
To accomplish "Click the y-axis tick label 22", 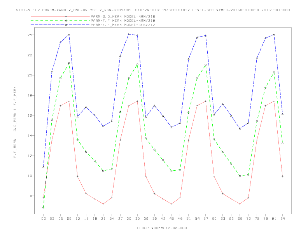I will [30, 55].
